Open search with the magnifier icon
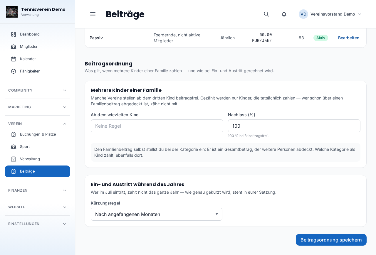 pos(266,14)
